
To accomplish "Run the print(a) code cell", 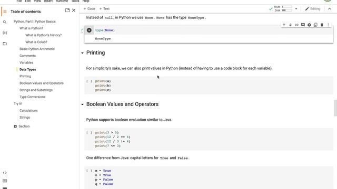I will pyautogui.click(x=89, y=81).
